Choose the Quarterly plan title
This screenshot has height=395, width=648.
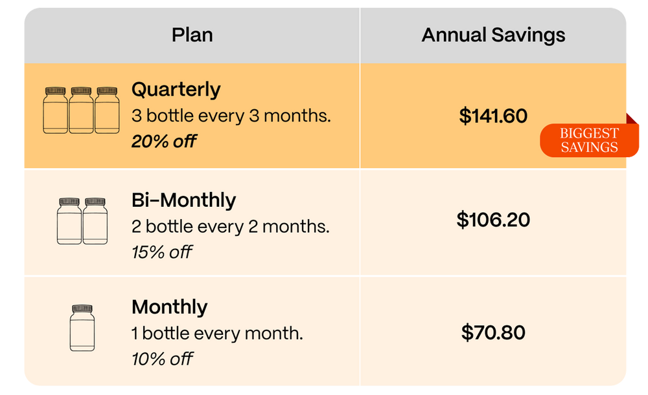pyautogui.click(x=176, y=89)
